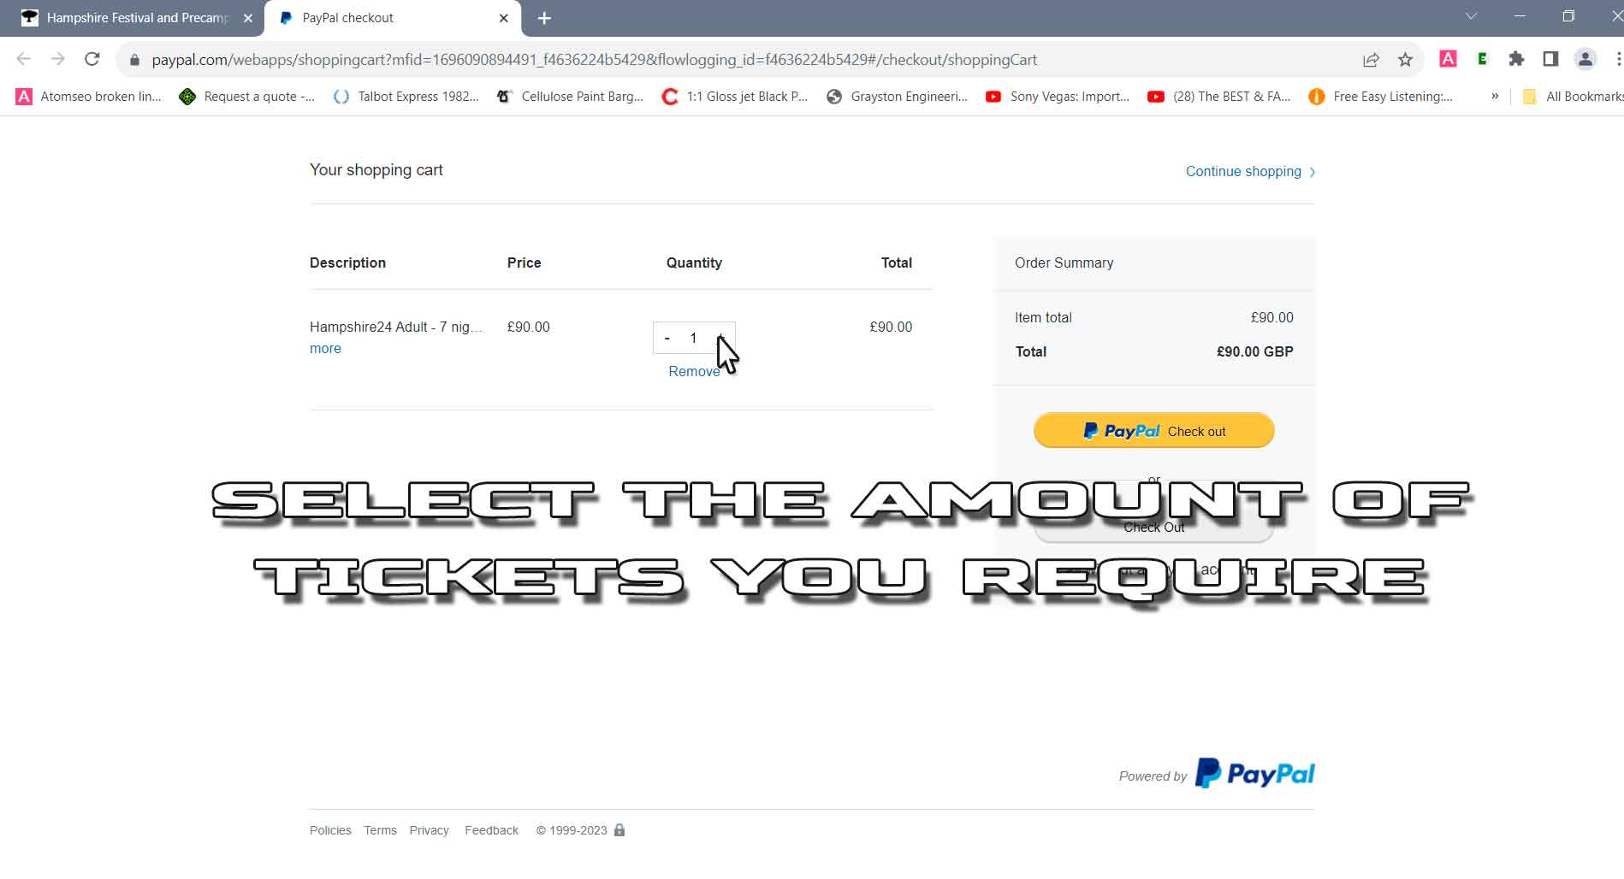This screenshot has width=1624, height=879.
Task: Click the Powered by PayPal logo
Action: pos(1254,774)
